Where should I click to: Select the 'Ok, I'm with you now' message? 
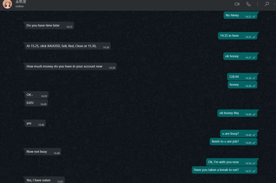coord(232,162)
